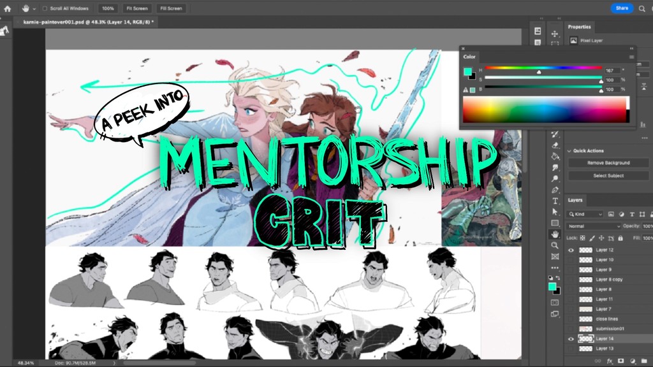Hide Layer 12 via eye icon
Image resolution: width=653 pixels, height=367 pixels.
571,250
